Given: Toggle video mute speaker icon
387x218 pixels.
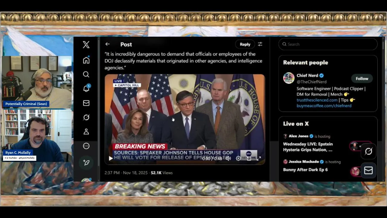Looking at the screenshot, I should [x=229, y=158].
